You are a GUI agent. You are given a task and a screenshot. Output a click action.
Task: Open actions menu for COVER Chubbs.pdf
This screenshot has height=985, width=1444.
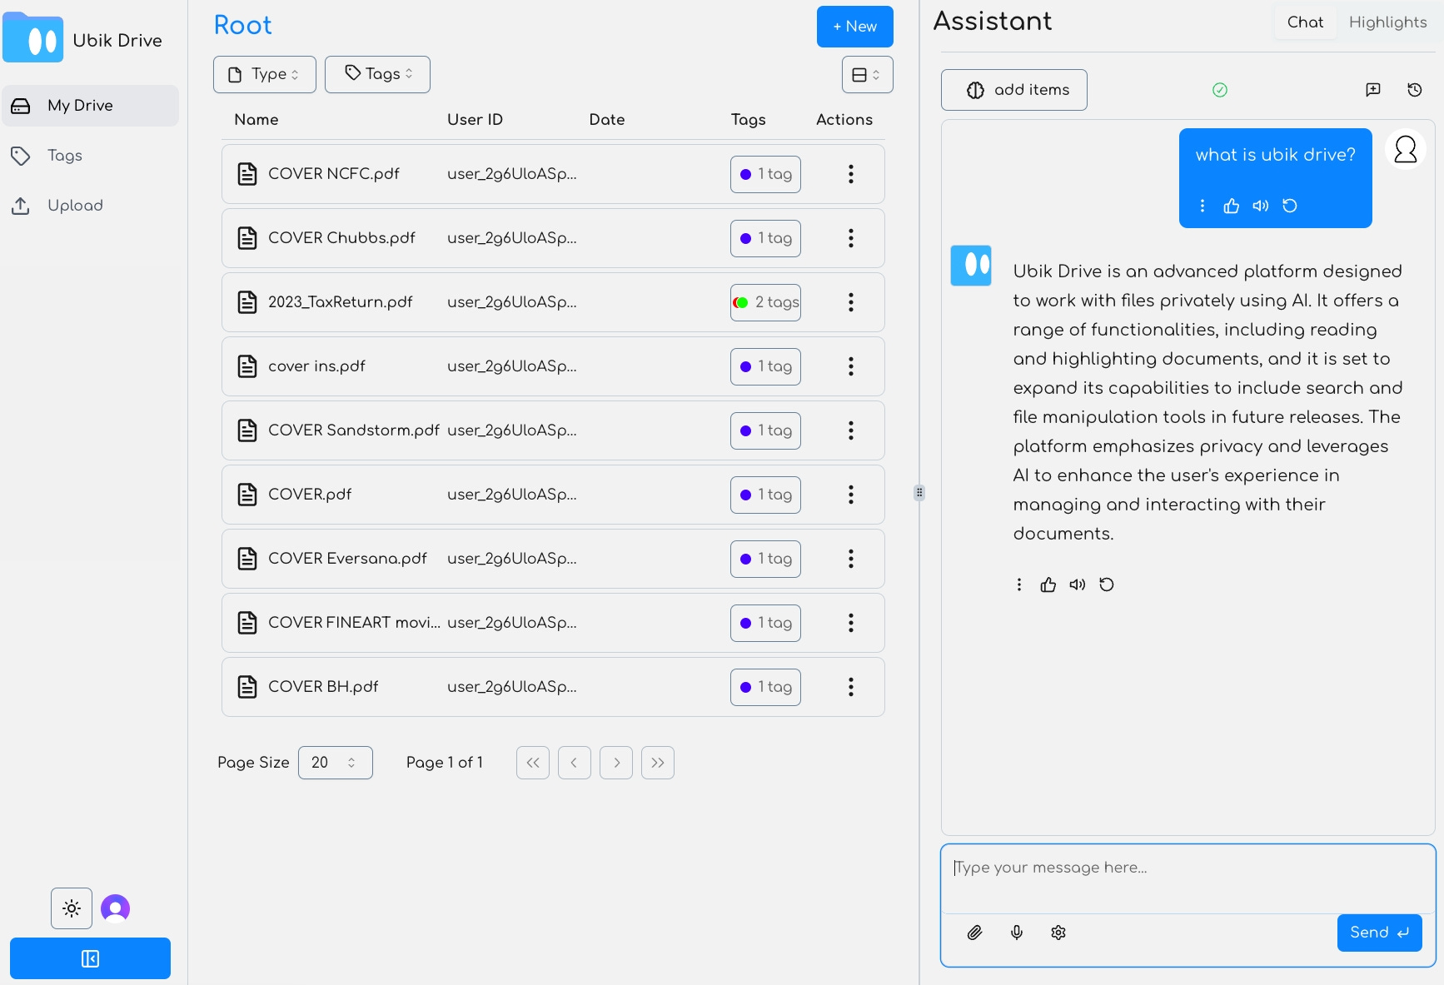[850, 238]
